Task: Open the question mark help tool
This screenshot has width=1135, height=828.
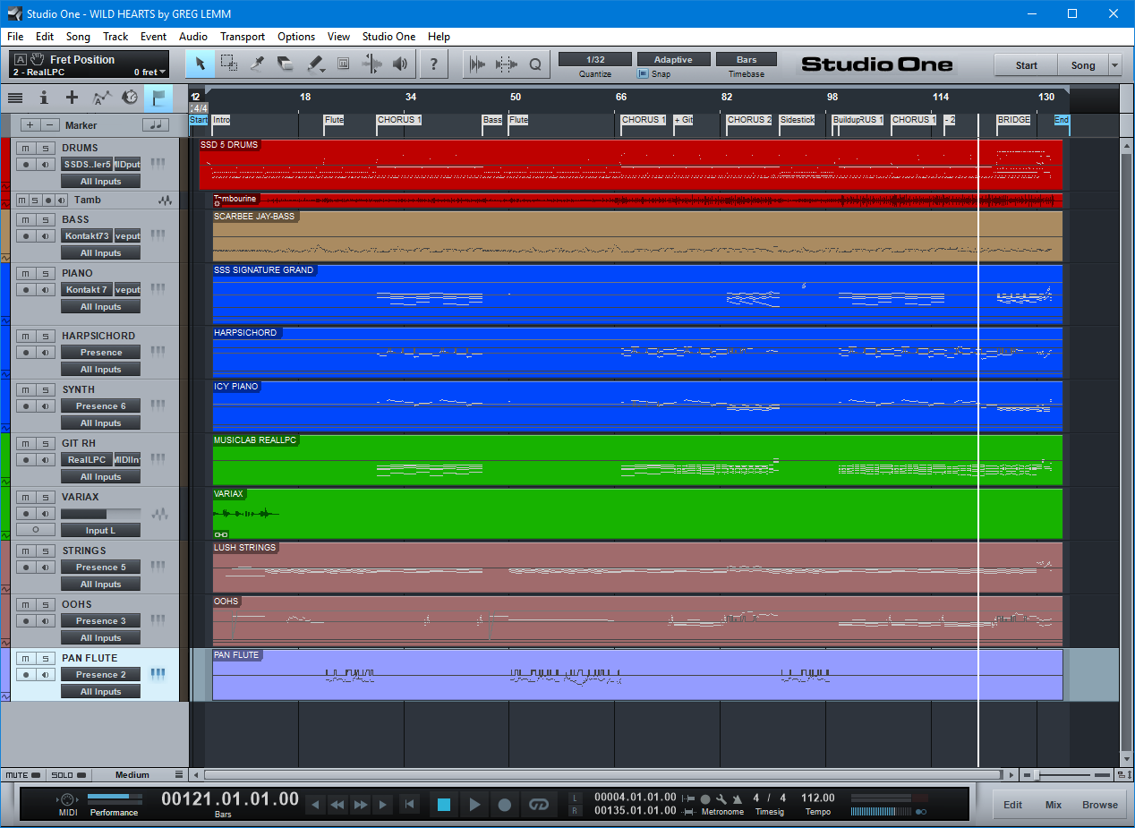Action: coord(434,64)
